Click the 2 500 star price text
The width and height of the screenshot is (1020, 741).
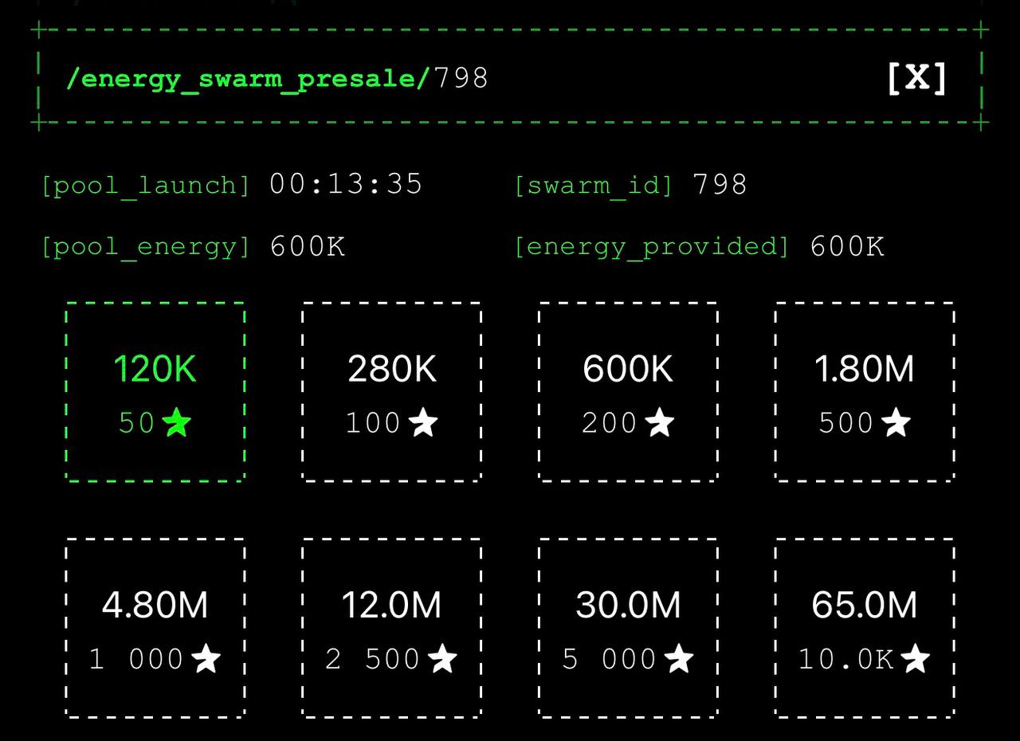pyautogui.click(x=373, y=659)
